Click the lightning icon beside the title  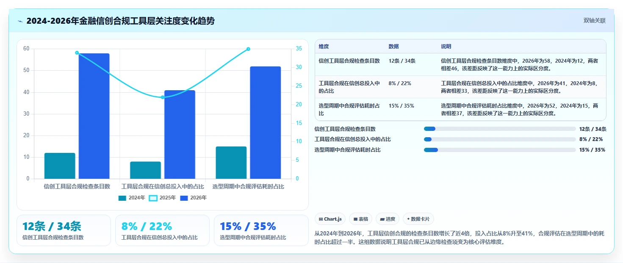click(x=20, y=21)
